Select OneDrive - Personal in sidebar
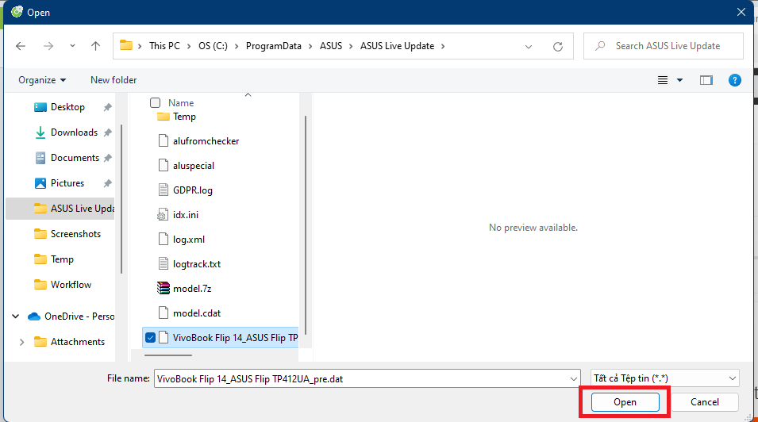Screen dimensions: 758x422 79,316
